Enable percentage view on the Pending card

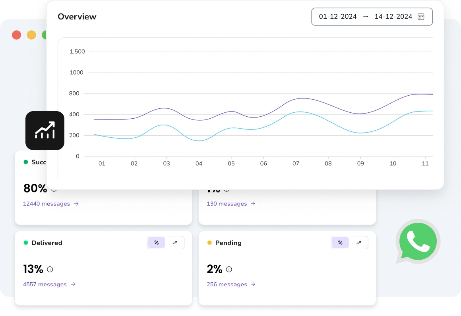[x=340, y=243]
